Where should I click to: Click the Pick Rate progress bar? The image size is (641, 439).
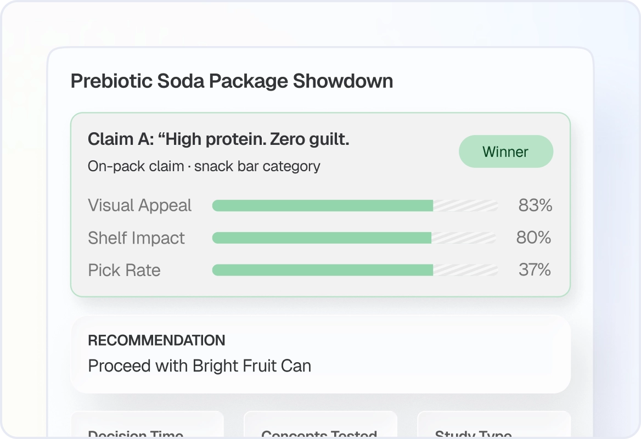tap(355, 270)
